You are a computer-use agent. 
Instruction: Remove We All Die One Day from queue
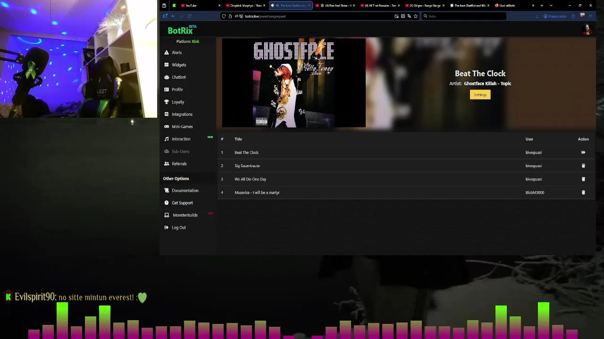pyautogui.click(x=583, y=179)
